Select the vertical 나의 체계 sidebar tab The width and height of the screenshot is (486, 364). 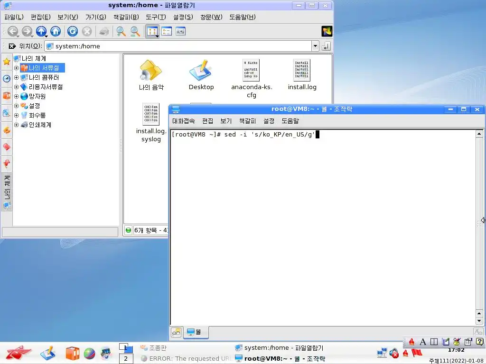[7, 192]
